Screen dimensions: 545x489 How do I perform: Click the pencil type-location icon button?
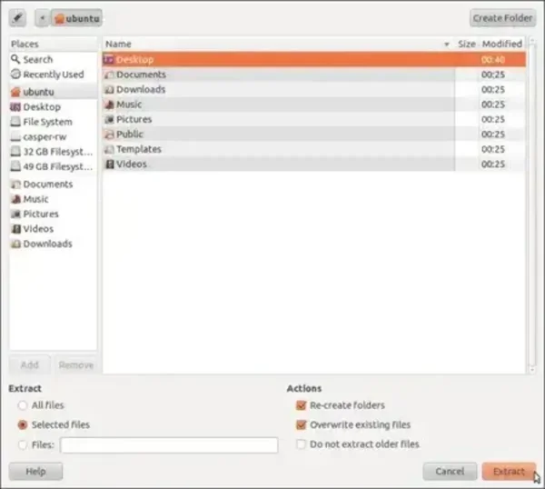(18, 18)
